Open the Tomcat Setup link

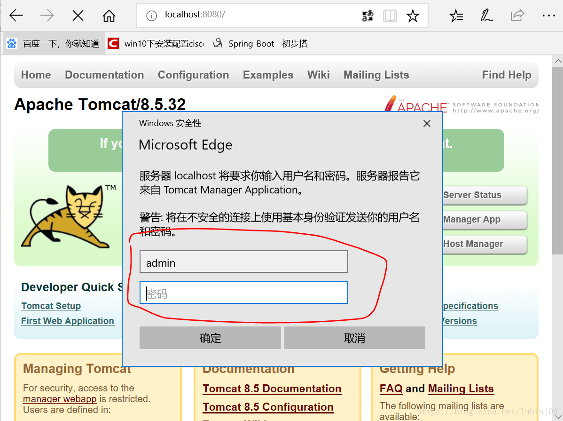click(x=51, y=306)
